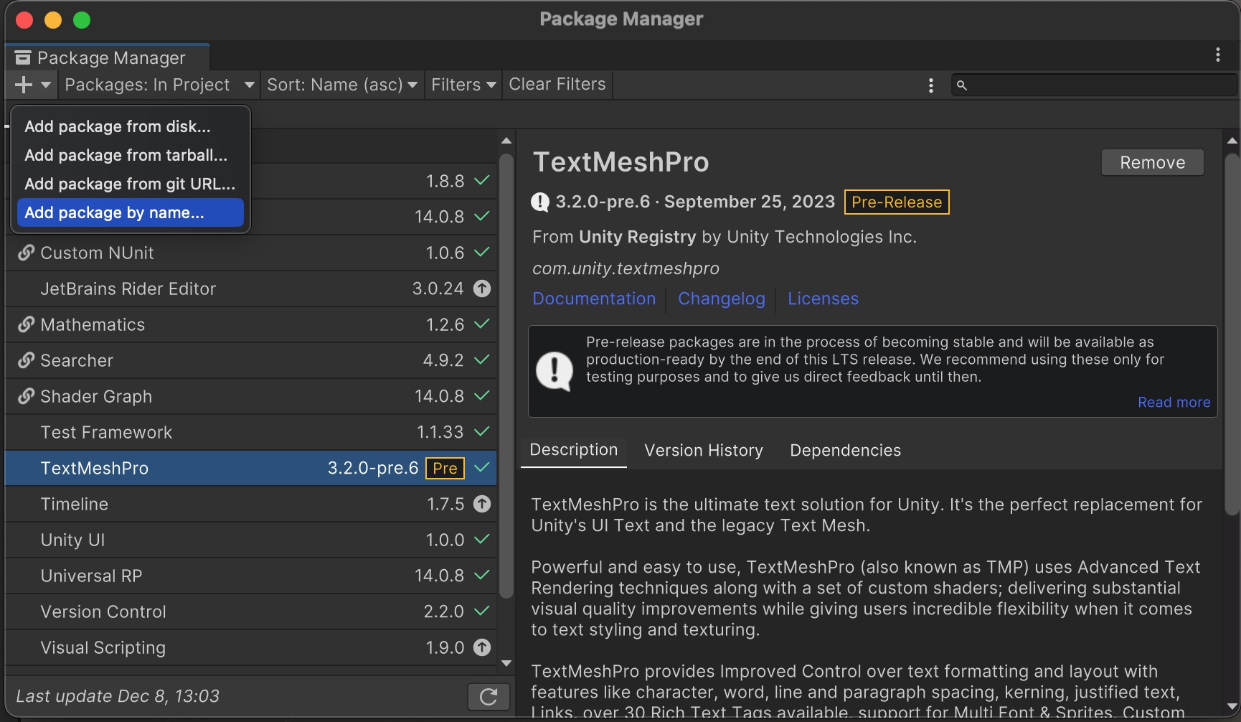Viewport: 1241px width, 722px height.
Task: Expand the Packages: In Project dropdown
Action: tap(159, 85)
